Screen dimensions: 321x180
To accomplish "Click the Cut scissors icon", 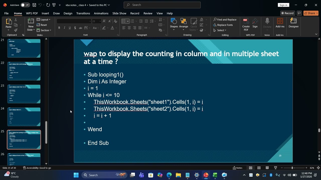I will (16, 19).
